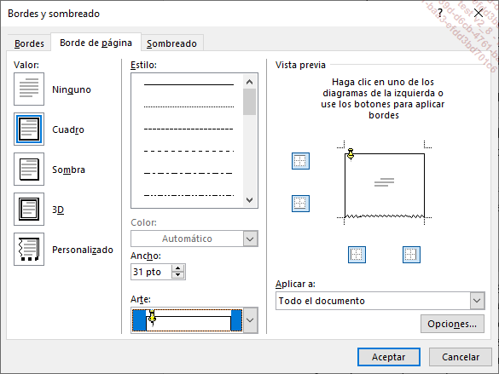This screenshot has width=499, height=374.
Task: Click the Ancho 31 pto input field
Action: [x=151, y=272]
